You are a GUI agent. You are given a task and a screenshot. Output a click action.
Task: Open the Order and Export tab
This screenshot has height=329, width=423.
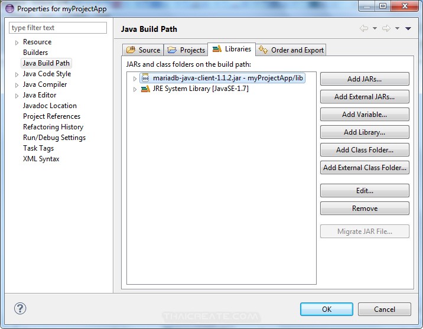pyautogui.click(x=291, y=50)
